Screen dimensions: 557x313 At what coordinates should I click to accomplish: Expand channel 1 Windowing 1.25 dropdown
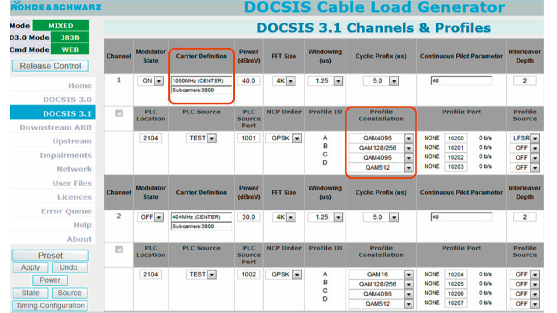(325, 81)
